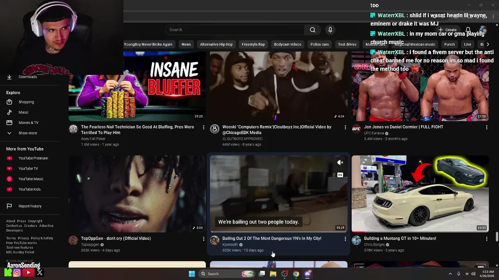This screenshot has height=280, width=499.
Task: Open Music under Explore
Action: [23, 112]
